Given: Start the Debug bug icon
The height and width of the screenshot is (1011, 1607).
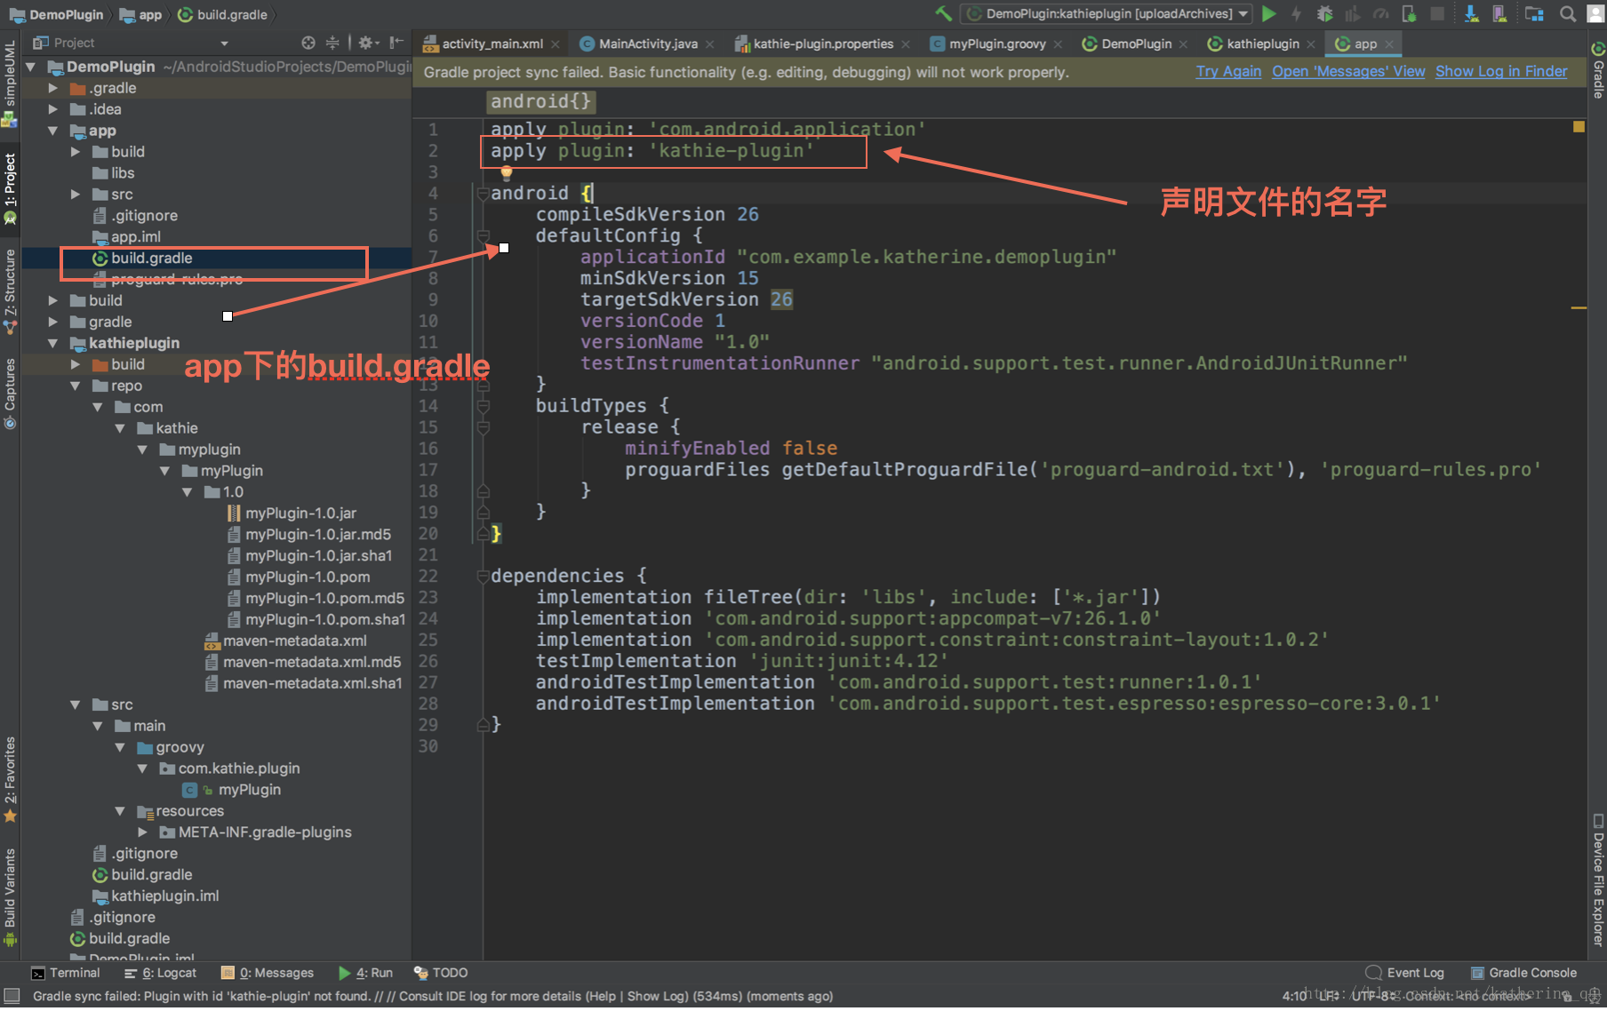Looking at the screenshot, I should pos(1324,14).
